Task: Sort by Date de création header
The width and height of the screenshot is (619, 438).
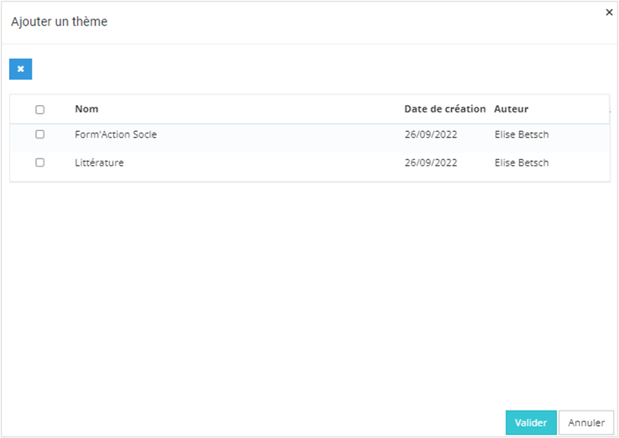Action: click(x=445, y=109)
